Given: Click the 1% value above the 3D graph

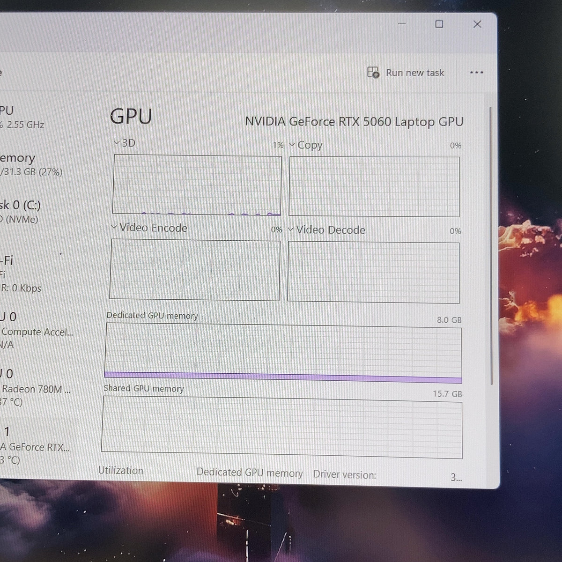Looking at the screenshot, I should coord(278,145).
